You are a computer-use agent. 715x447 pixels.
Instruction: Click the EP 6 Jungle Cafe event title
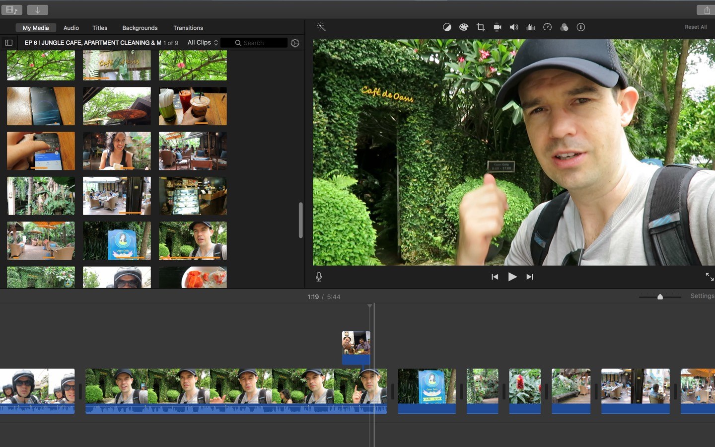[93, 43]
